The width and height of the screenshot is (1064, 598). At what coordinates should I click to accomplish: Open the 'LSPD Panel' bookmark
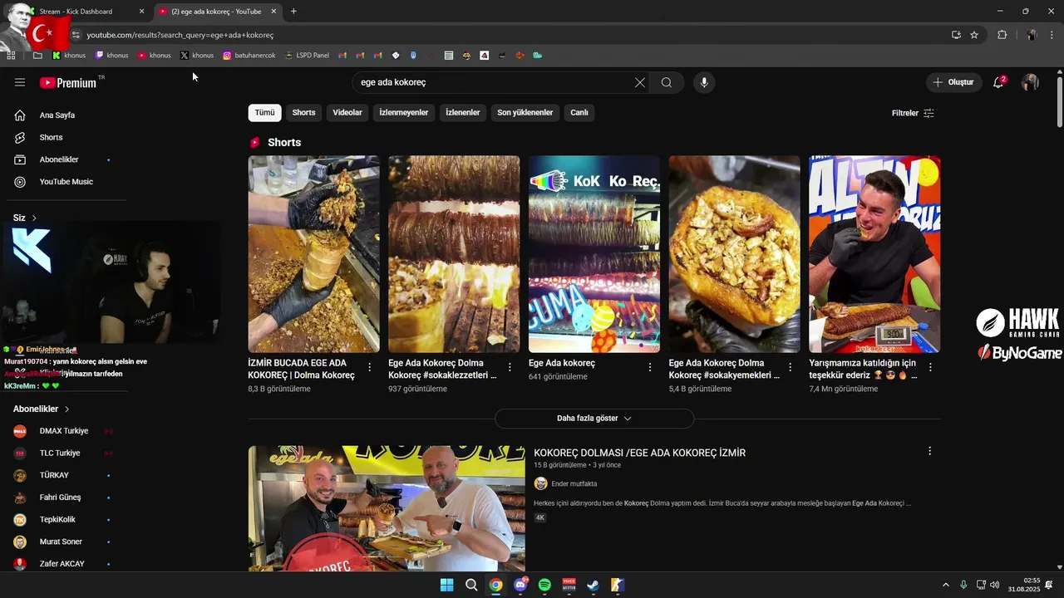[307, 56]
